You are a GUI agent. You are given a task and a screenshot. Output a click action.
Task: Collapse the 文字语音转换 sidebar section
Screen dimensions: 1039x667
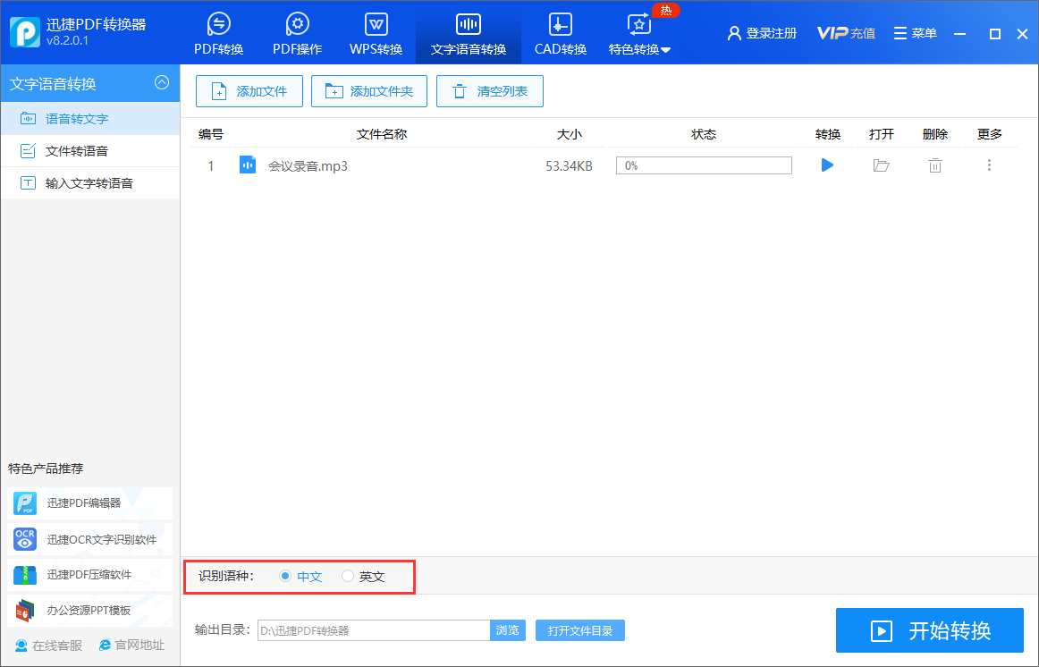[162, 83]
